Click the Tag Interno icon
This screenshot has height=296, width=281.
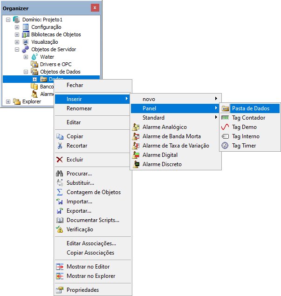coord(225,136)
